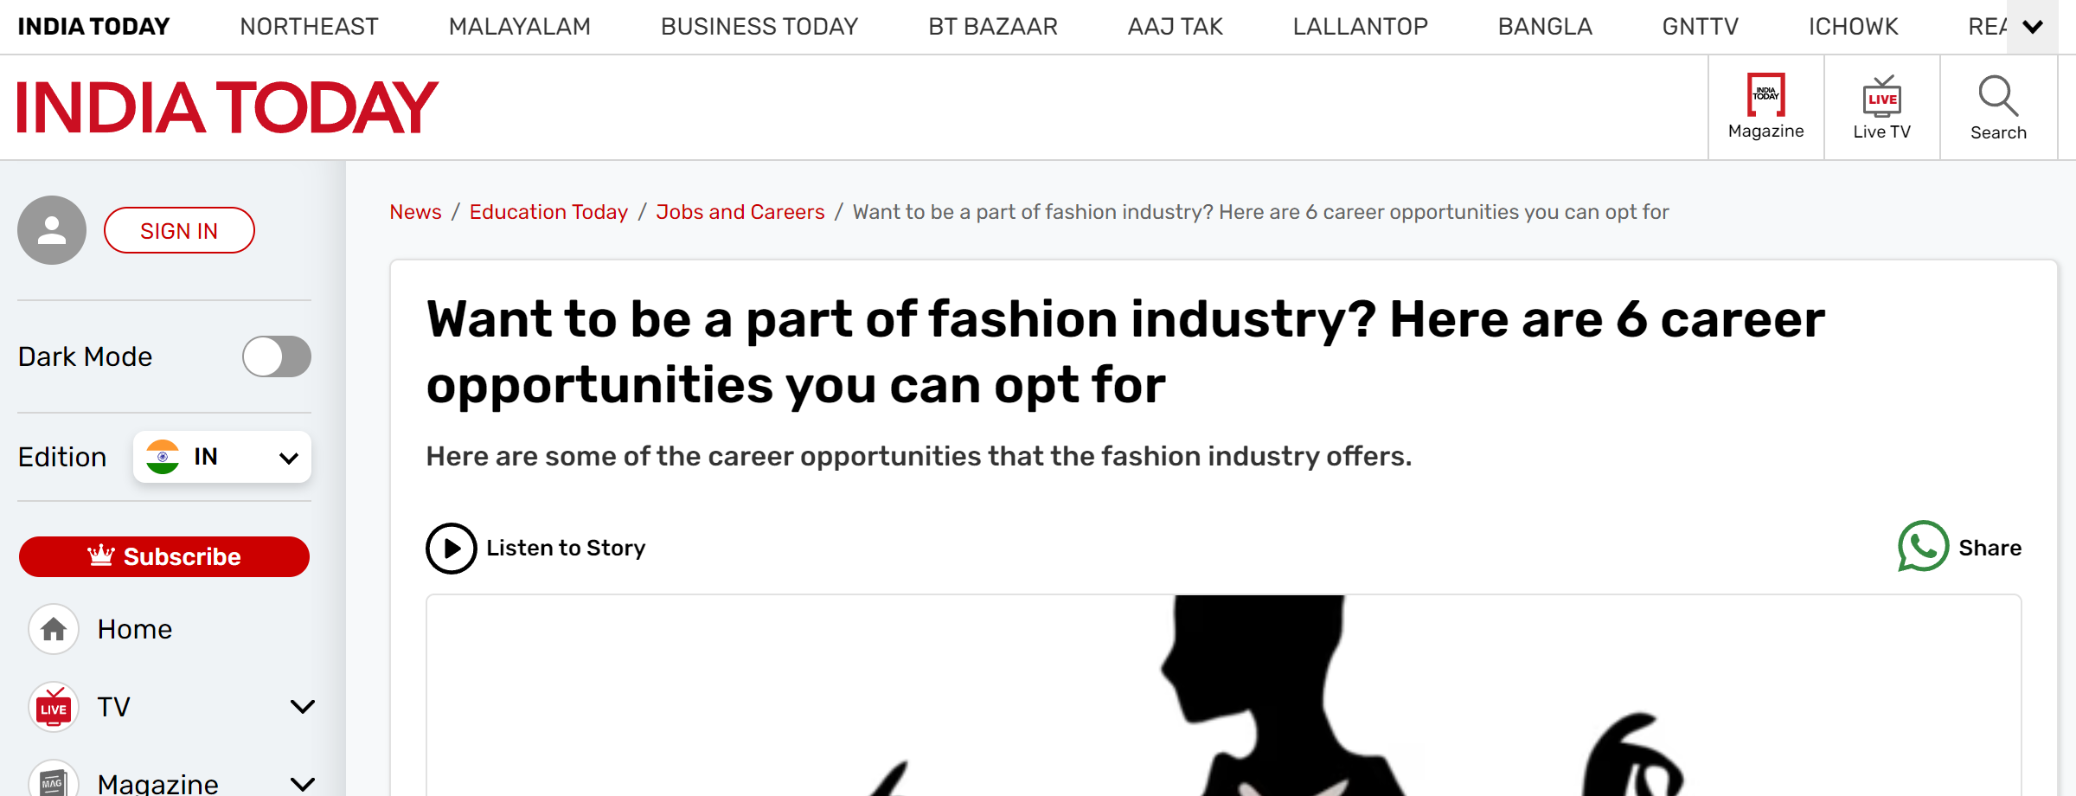Click the WhatsApp Share icon
2076x796 pixels.
pyautogui.click(x=1923, y=547)
